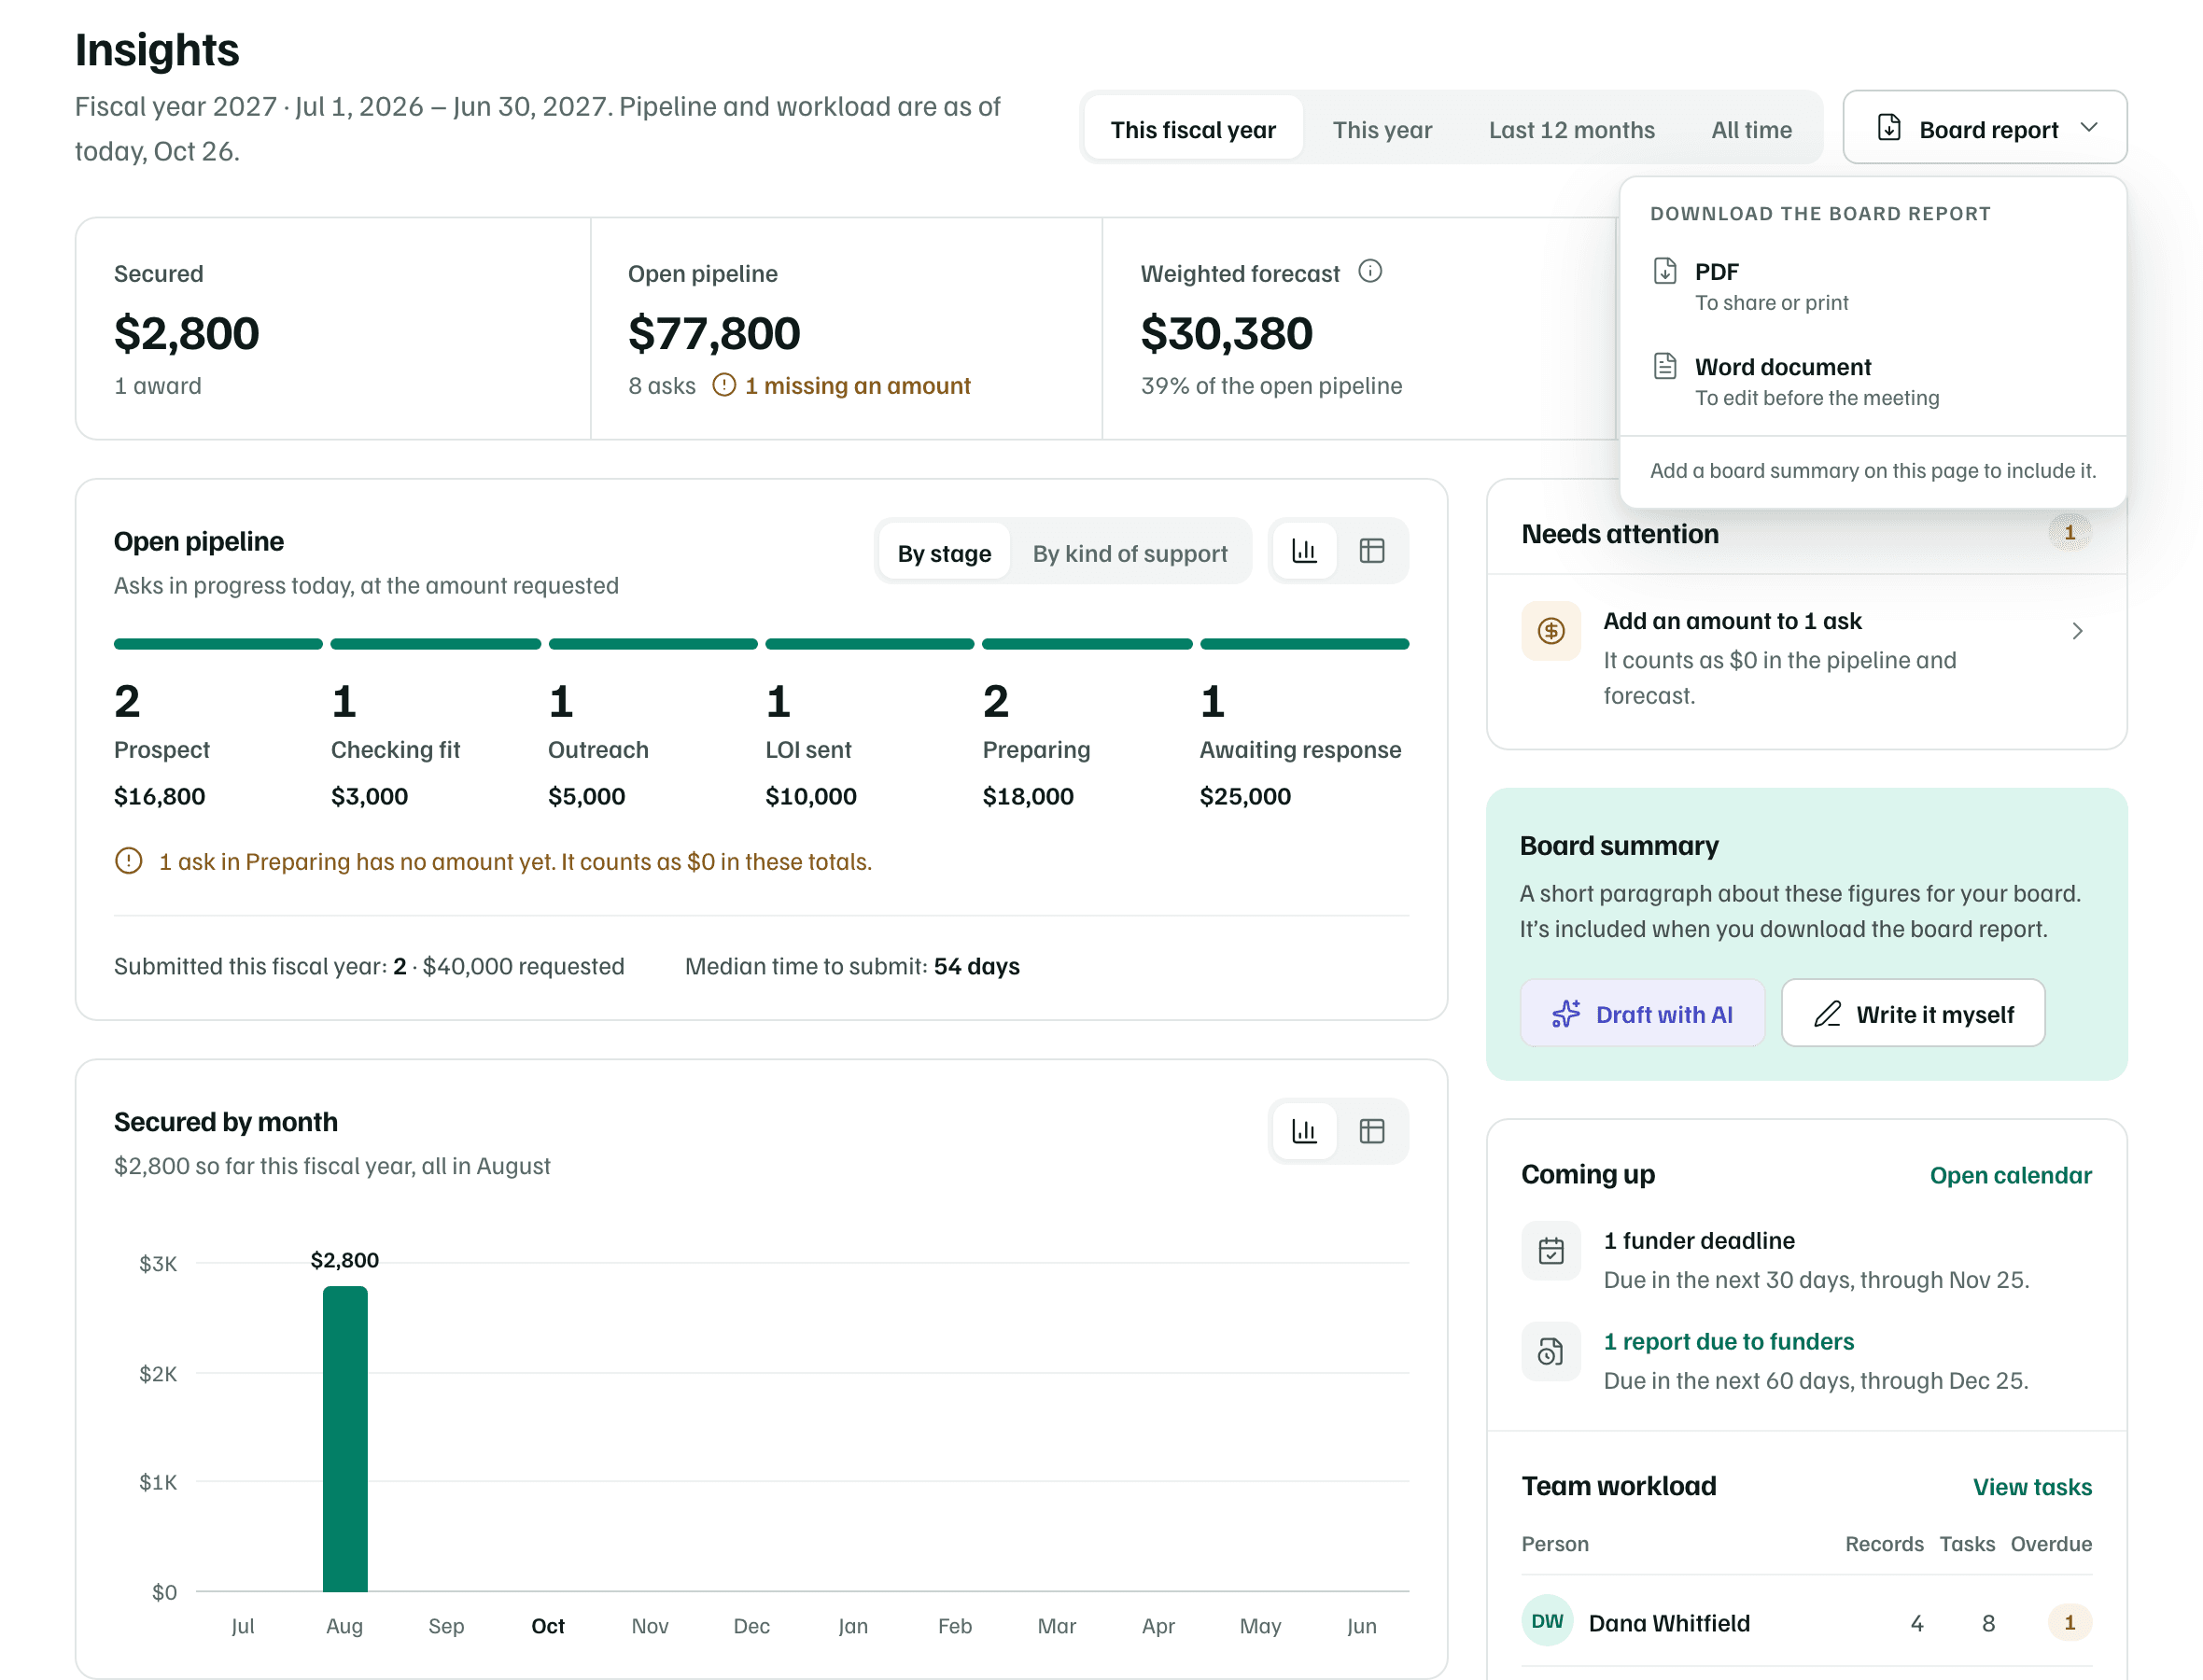Switch Open pipeline to chart view
2203x1680 pixels.
[1303, 551]
